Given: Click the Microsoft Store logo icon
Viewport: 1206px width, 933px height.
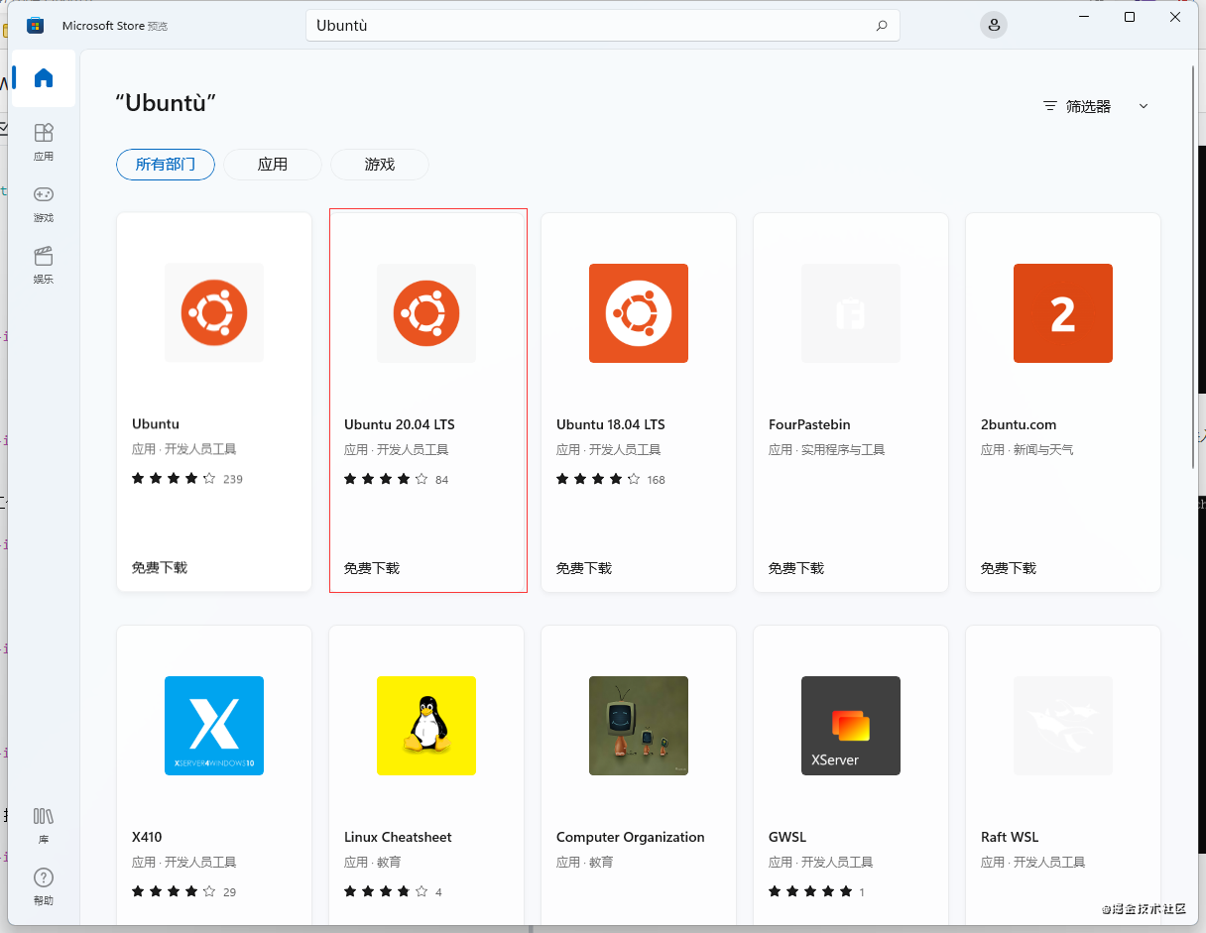Looking at the screenshot, I should [35, 26].
